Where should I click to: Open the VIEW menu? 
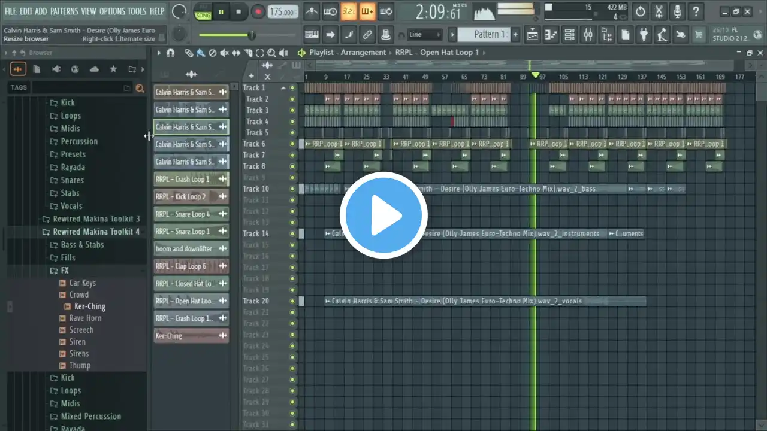tap(89, 11)
